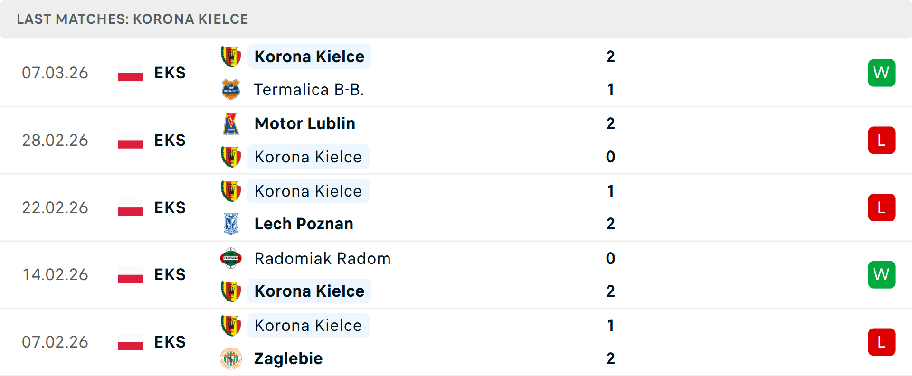The width and height of the screenshot is (912, 376).
Task: Click the red L badge on Zaglebie row
Action: [882, 342]
